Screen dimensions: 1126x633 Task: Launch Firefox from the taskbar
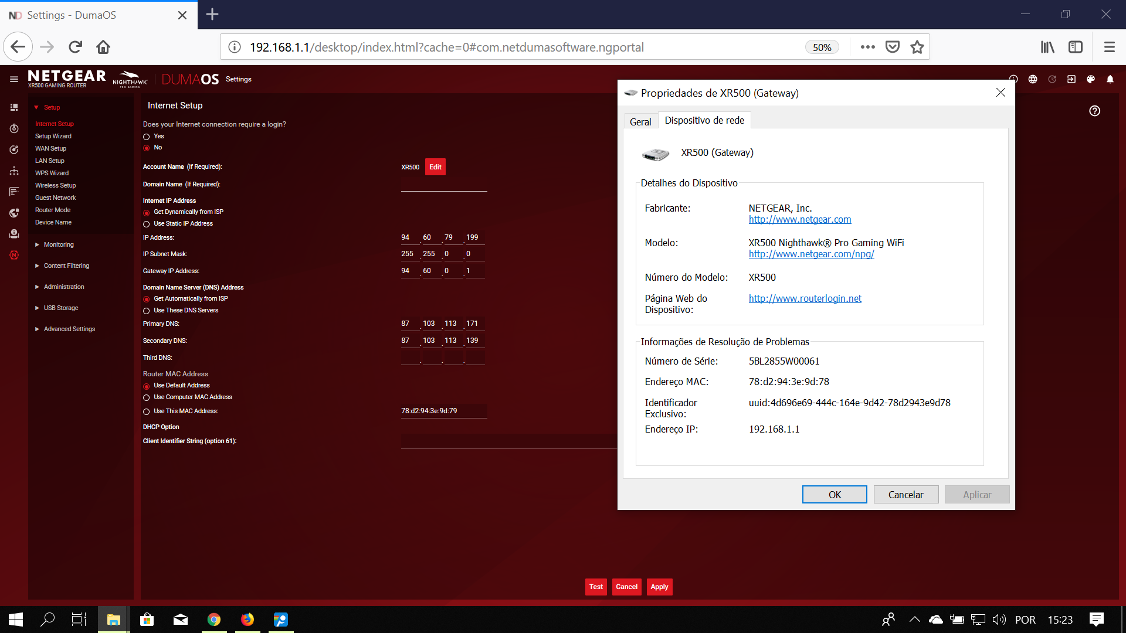point(247,620)
